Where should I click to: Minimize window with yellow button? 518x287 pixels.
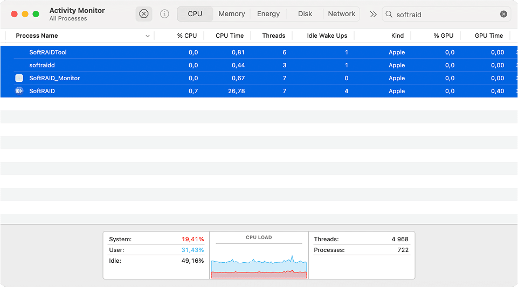25,14
